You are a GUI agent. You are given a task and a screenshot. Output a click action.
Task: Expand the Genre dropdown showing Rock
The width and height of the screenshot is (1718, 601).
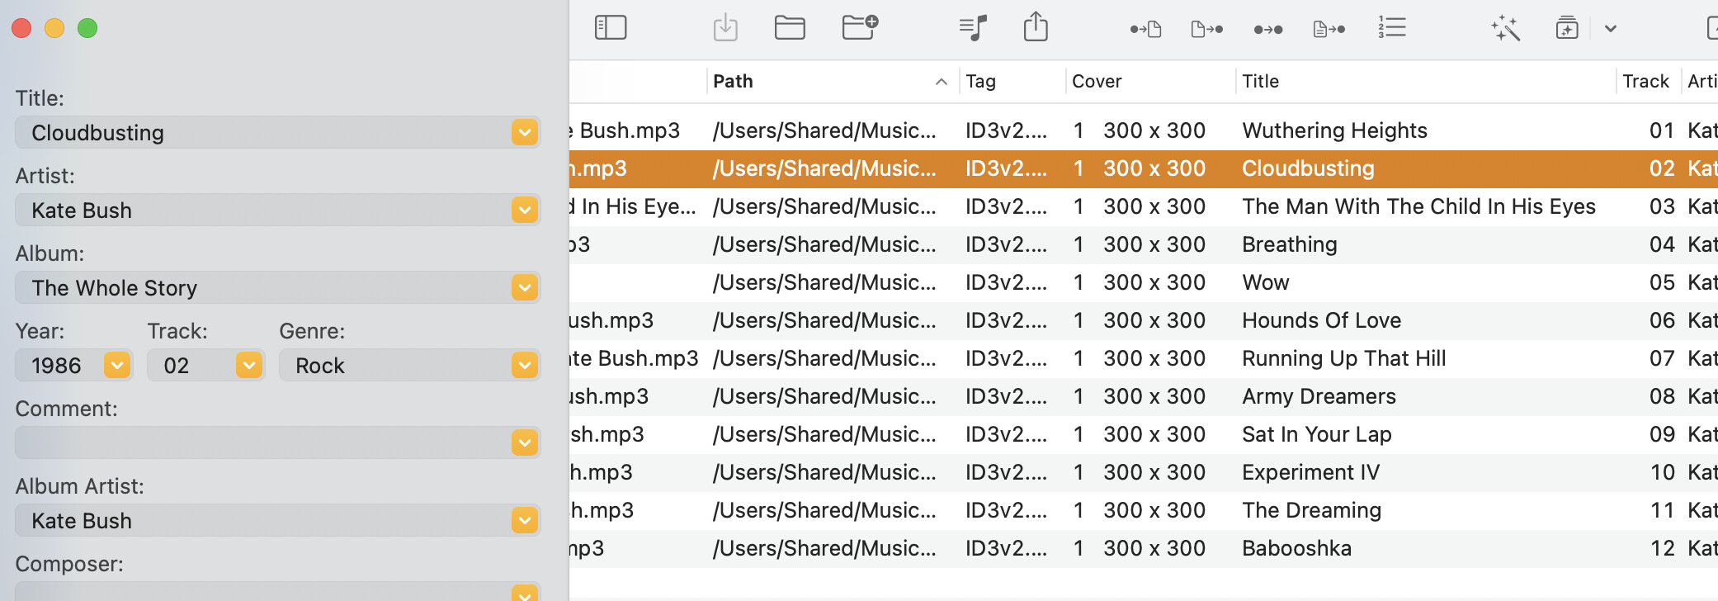coord(524,365)
